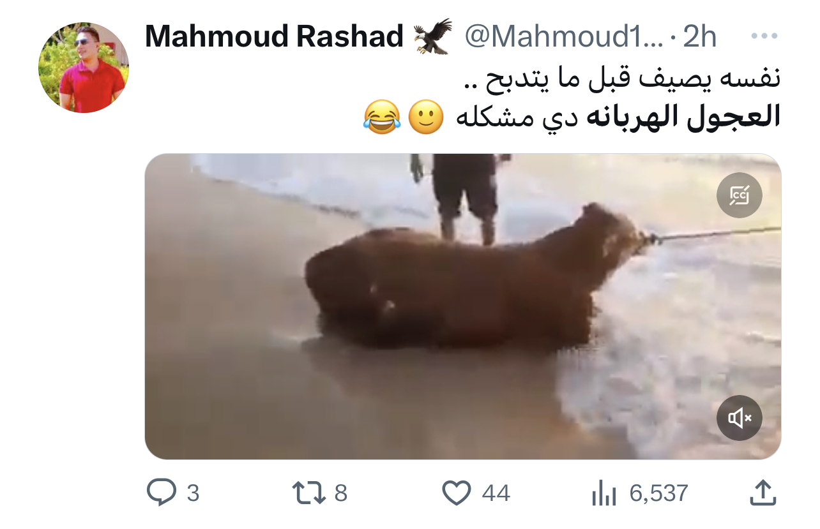Click the eagle emoji beside the name

point(432,36)
